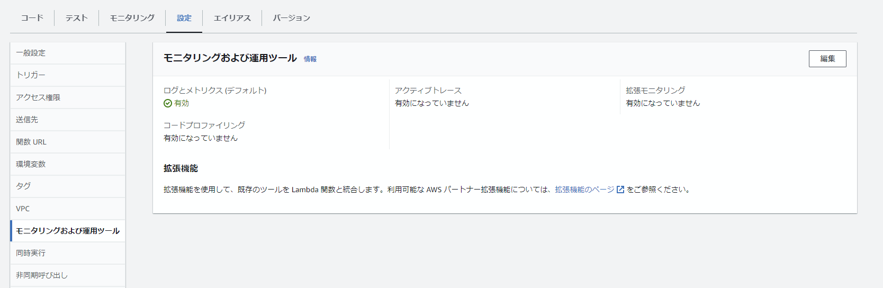Image resolution: width=883 pixels, height=288 pixels.
Task: Click 有効になっていません under アクティブトレース
Action: (432, 103)
